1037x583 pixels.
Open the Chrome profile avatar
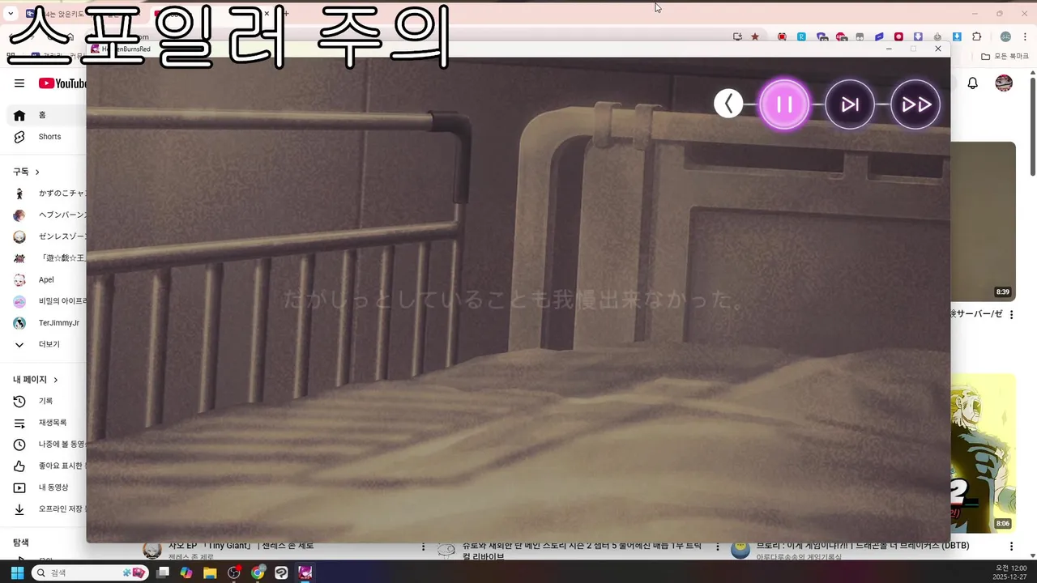1005,36
